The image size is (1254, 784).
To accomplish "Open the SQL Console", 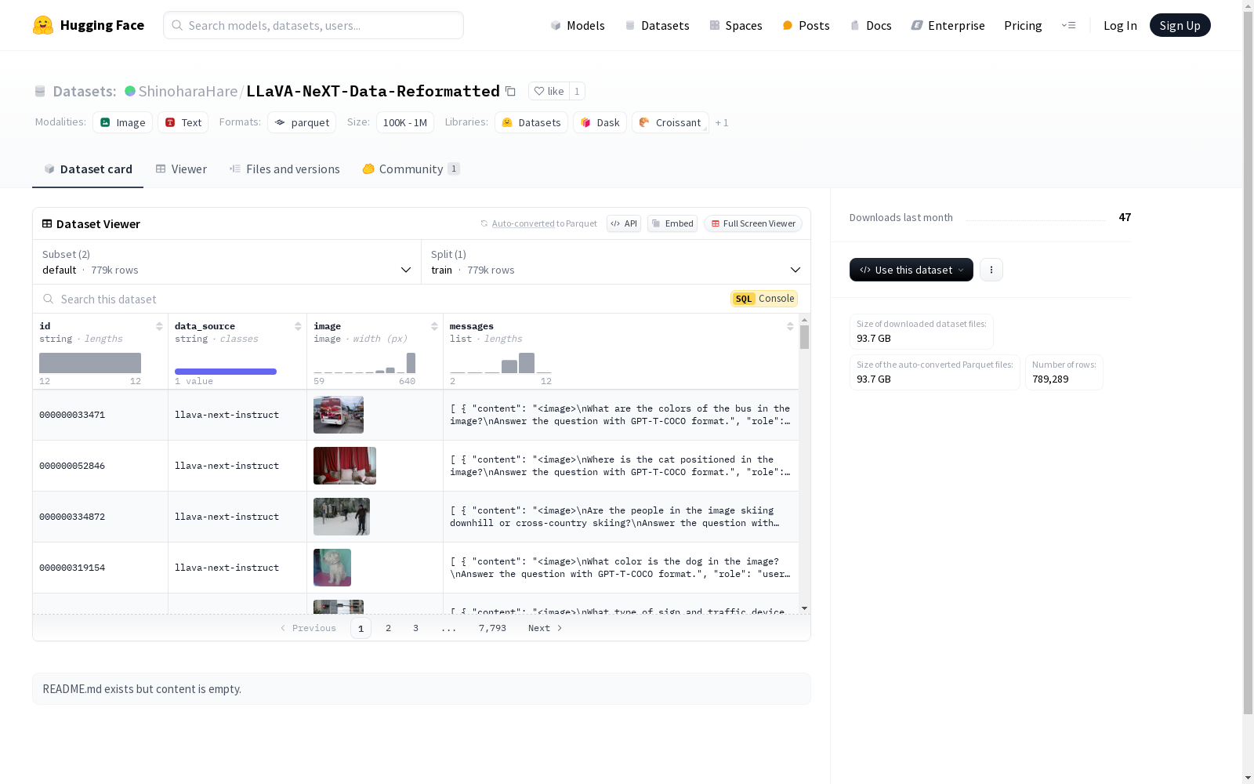I will [x=764, y=299].
